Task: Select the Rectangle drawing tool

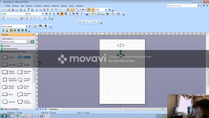Action: (80, 22)
